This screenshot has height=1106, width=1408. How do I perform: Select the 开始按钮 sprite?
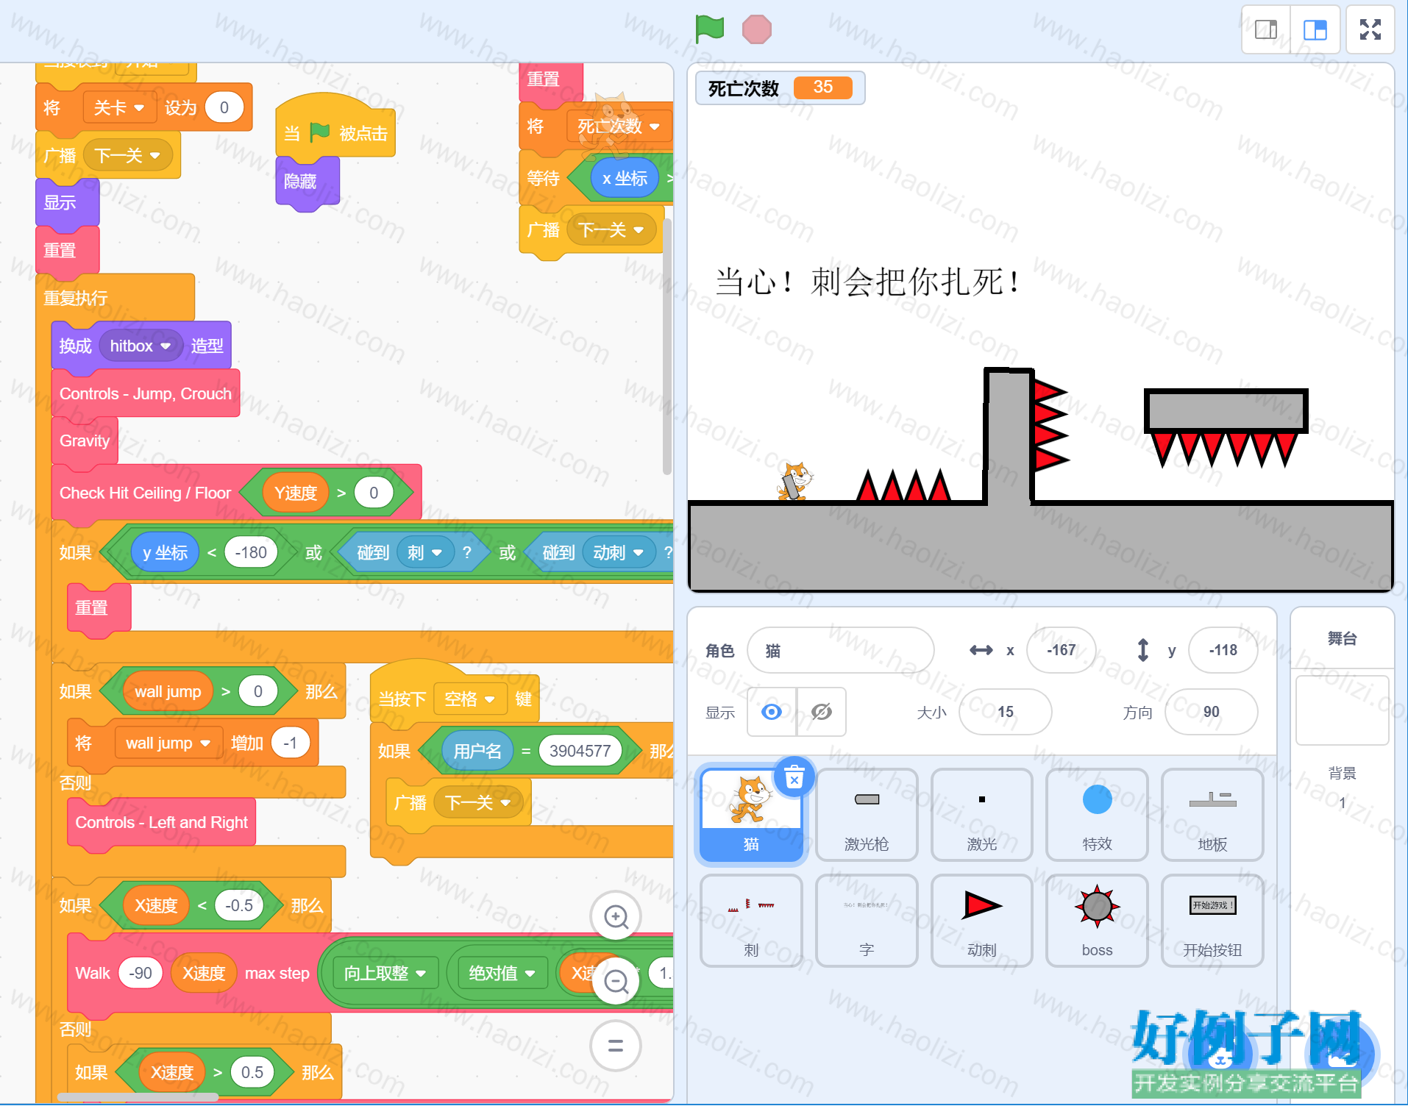coord(1212,921)
